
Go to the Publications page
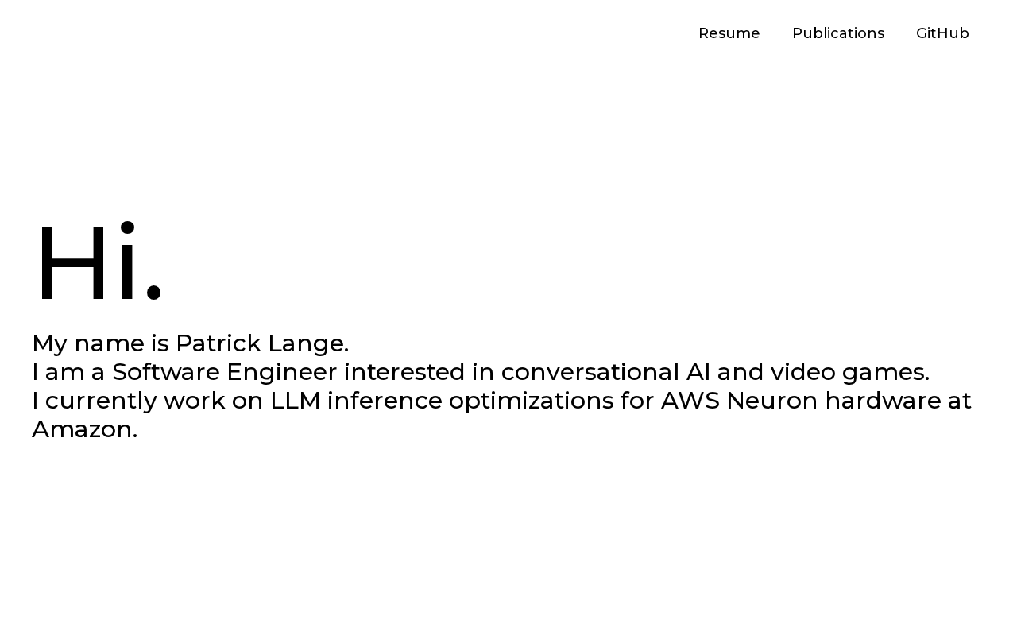[837, 33]
